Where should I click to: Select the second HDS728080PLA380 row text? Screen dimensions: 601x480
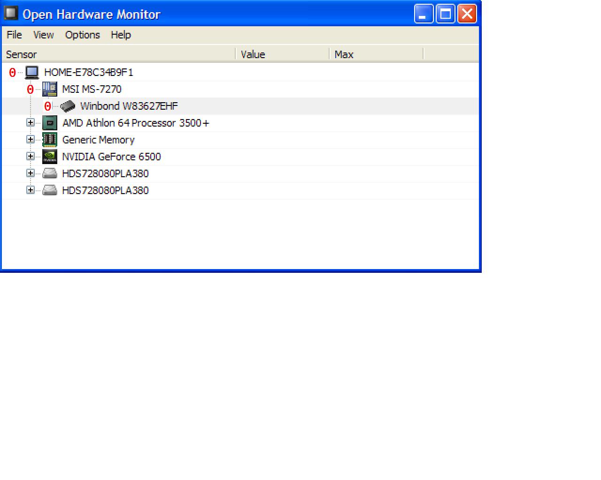(105, 190)
